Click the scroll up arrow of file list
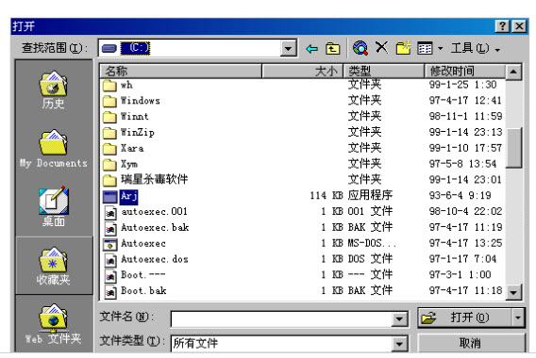 tap(513, 72)
